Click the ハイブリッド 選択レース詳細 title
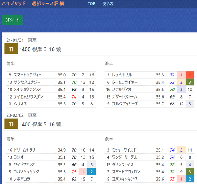The height and width of the screenshot is (184, 197). (x=33, y=3)
